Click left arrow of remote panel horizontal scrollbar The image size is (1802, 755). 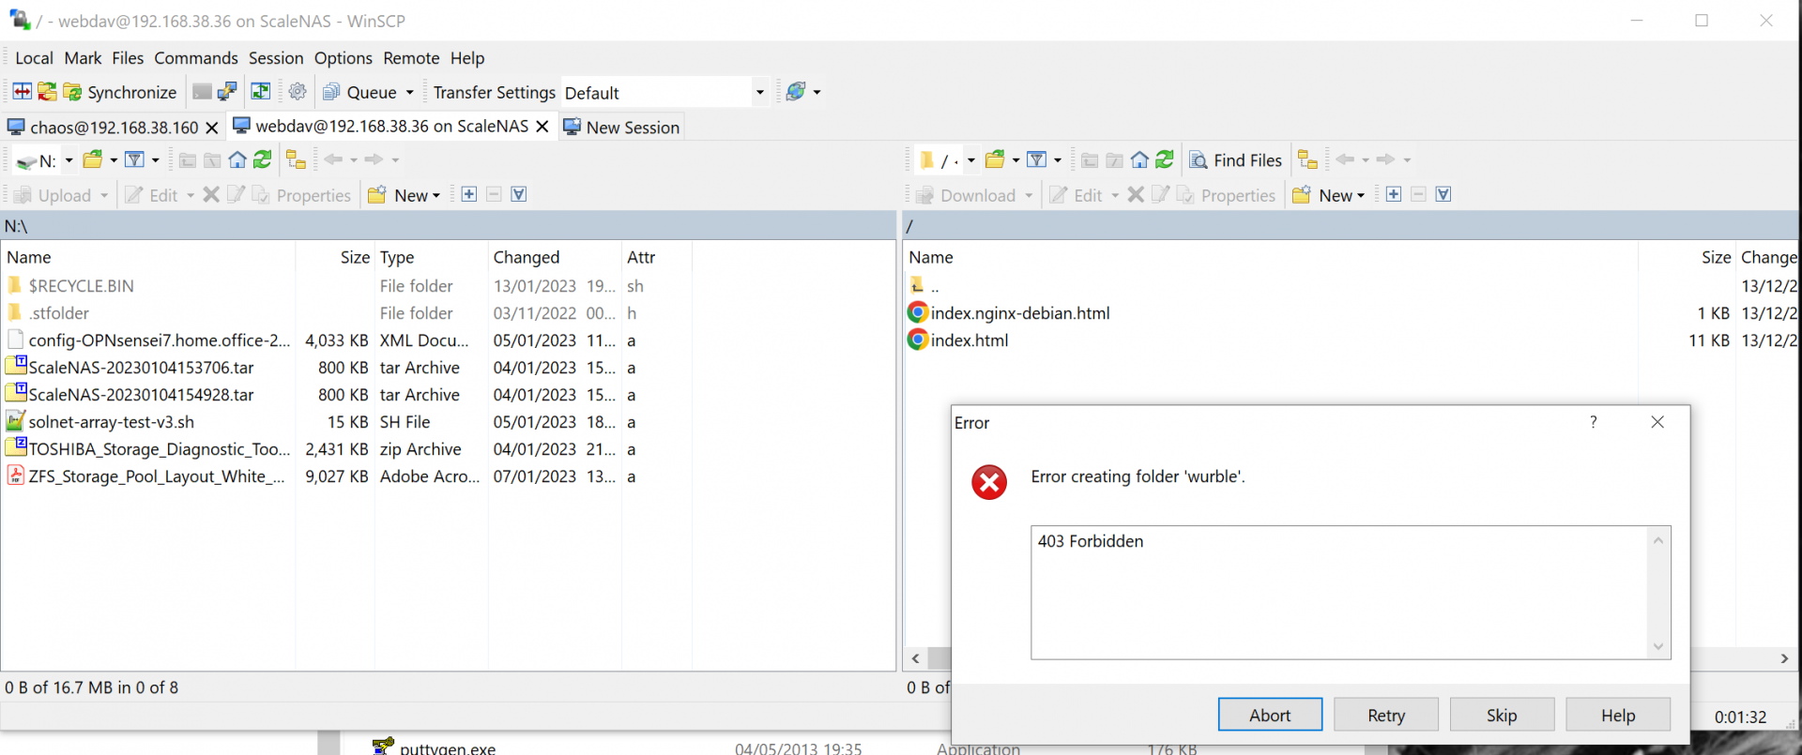click(x=916, y=659)
